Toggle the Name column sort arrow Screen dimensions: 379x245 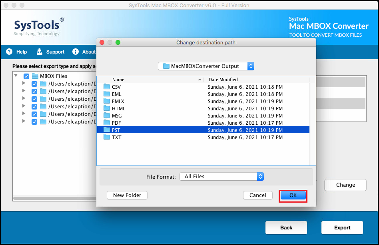[x=199, y=80]
